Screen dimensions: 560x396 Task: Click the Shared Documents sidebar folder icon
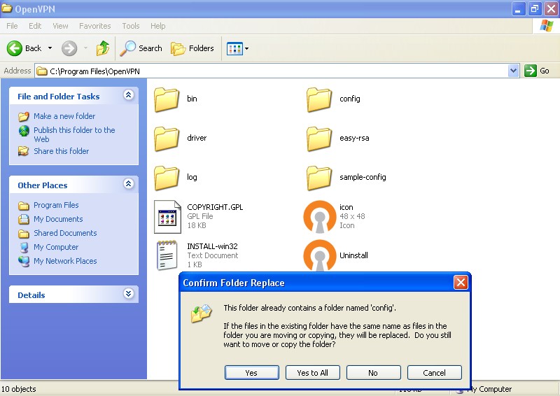click(x=24, y=234)
